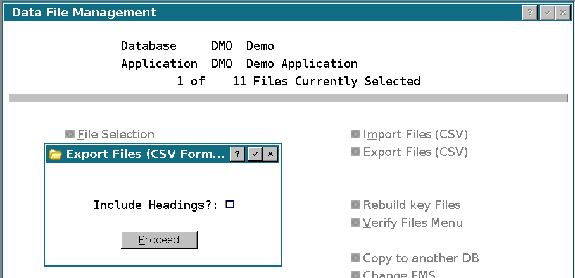575x278 pixels.
Task: Click the Database DMO code text
Action: pyautogui.click(x=222, y=46)
